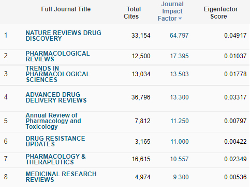Click impact factor value 9.300
250x187 pixels.
[x=181, y=177]
